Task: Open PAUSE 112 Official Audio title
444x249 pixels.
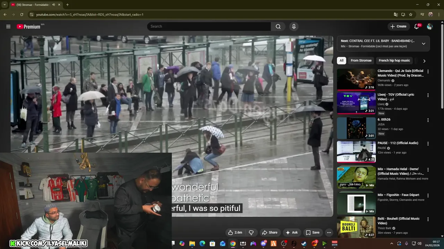Action: pos(398,143)
